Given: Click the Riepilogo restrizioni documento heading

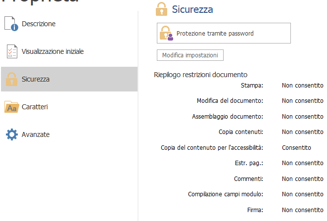Looking at the screenshot, I should 200,75.
